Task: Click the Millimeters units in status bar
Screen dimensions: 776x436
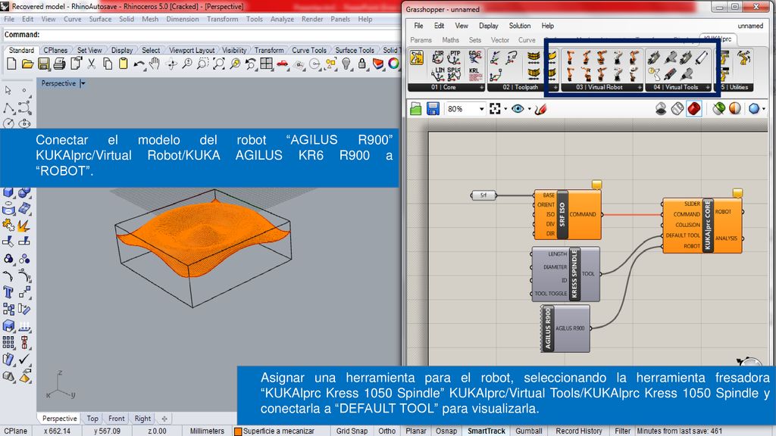Action: pos(207,431)
